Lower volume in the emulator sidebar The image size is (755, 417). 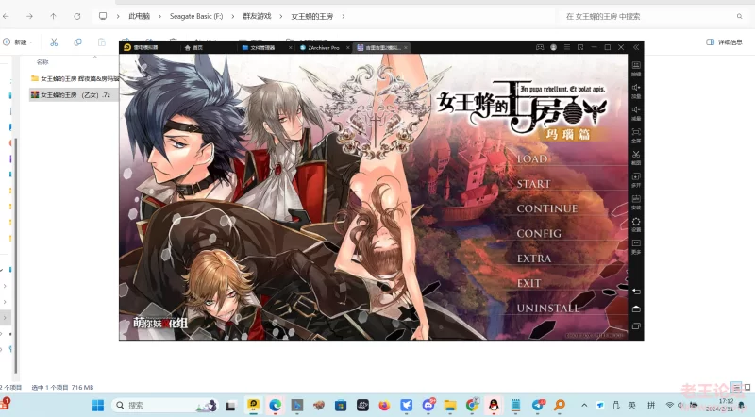(x=636, y=111)
